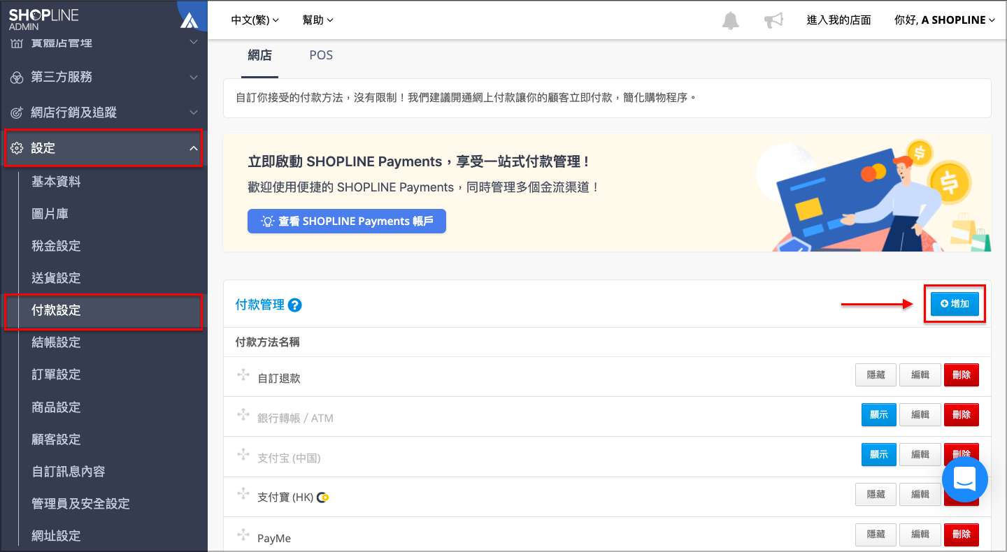This screenshot has height=552, width=1007.
Task: Click the 設定 gear icon
Action: 17,148
